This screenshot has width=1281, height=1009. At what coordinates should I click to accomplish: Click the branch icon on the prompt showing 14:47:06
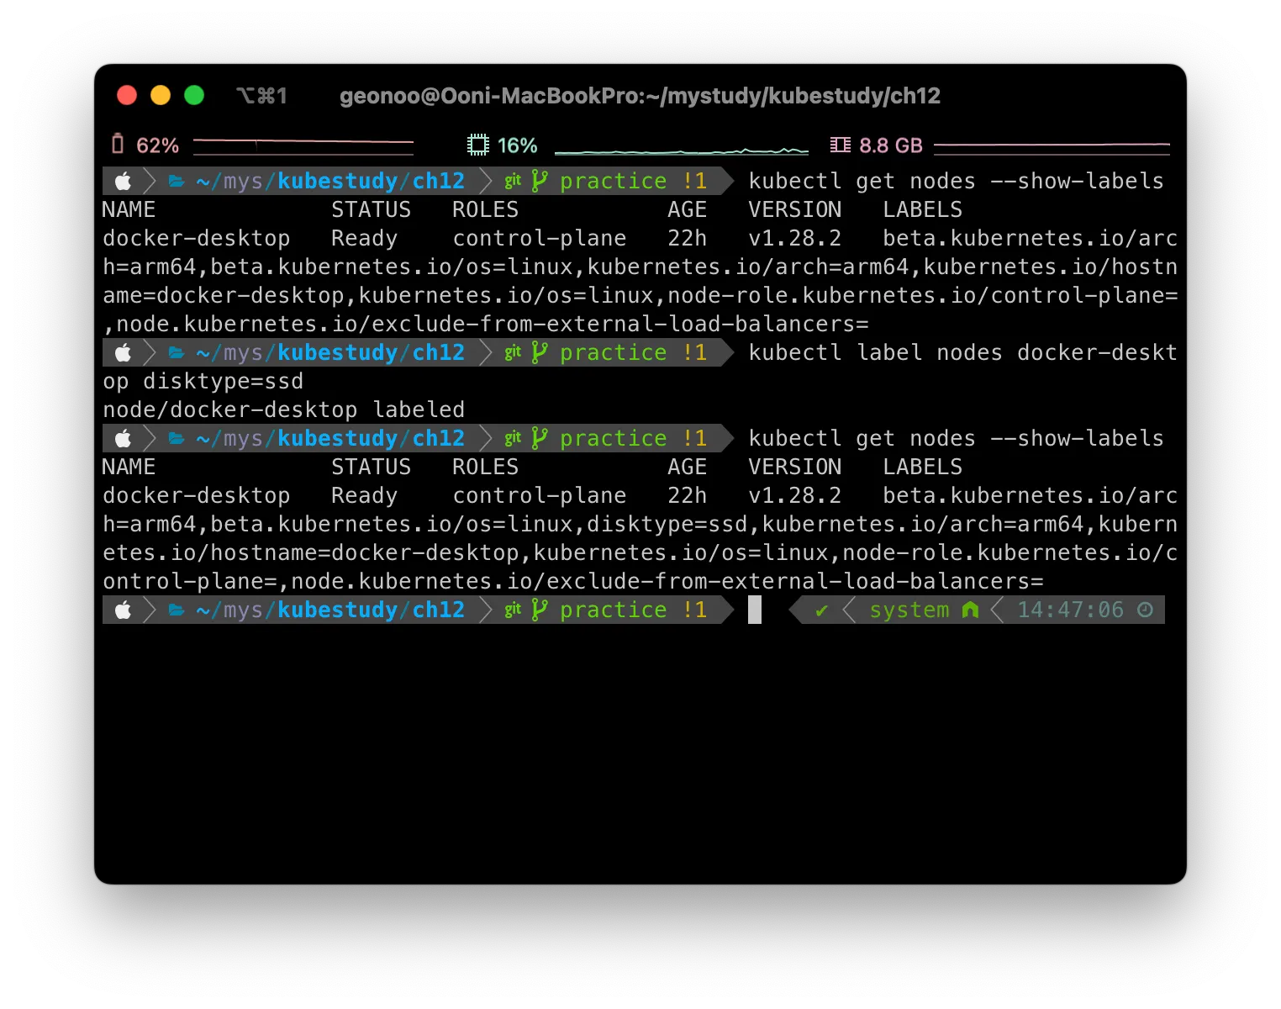click(x=540, y=610)
